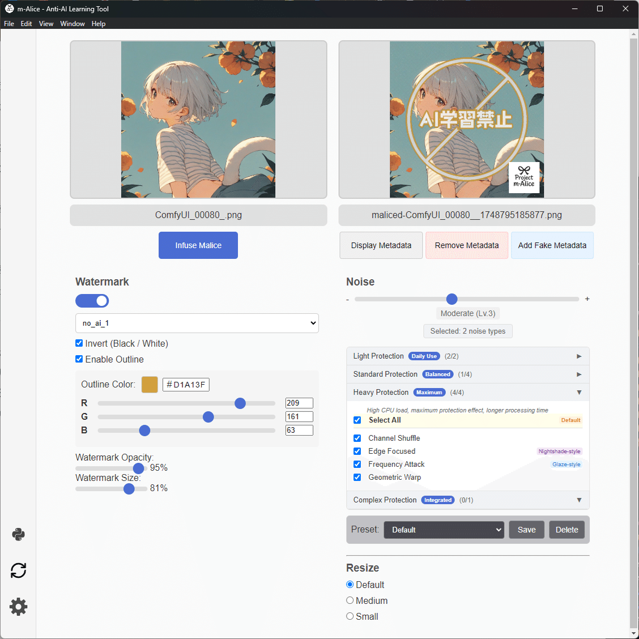Save the current preset

point(526,530)
